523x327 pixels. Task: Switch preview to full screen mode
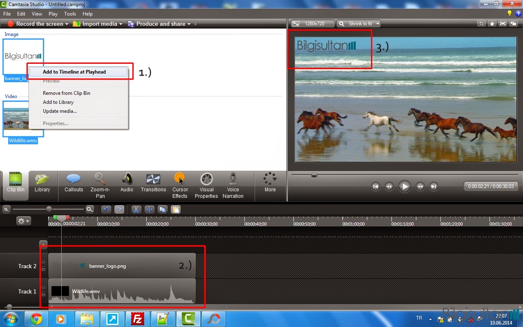point(503,24)
